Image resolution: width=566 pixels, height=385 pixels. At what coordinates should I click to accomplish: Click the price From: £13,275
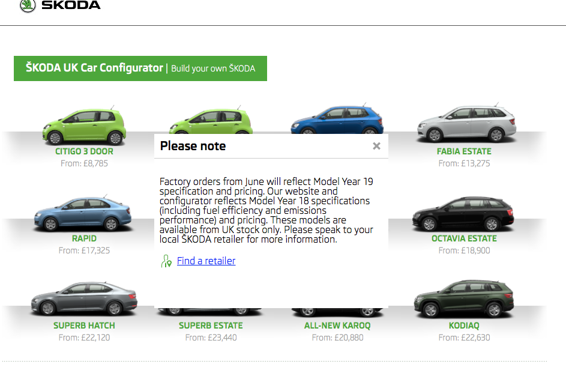pos(464,163)
